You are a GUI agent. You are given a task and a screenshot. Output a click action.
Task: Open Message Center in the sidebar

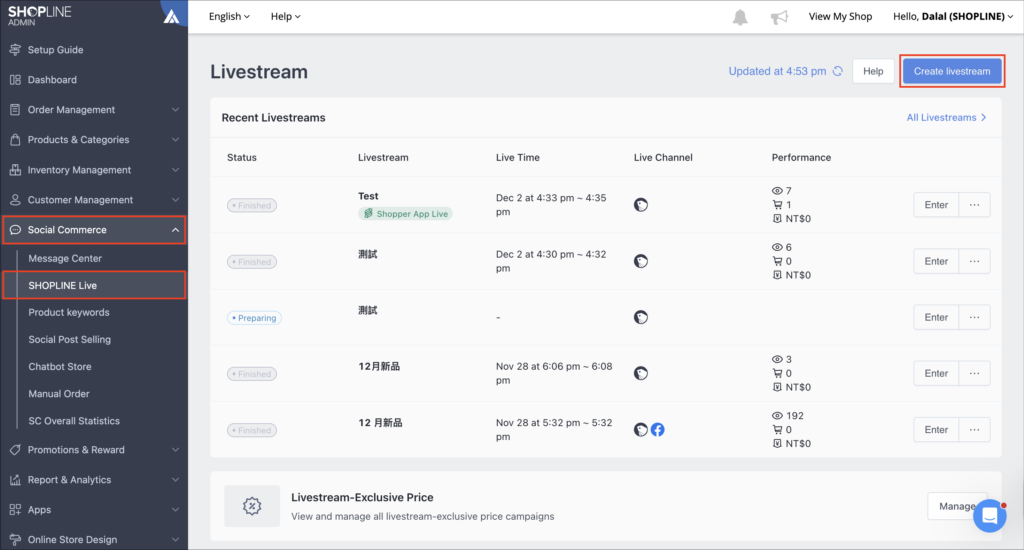pyautogui.click(x=65, y=258)
